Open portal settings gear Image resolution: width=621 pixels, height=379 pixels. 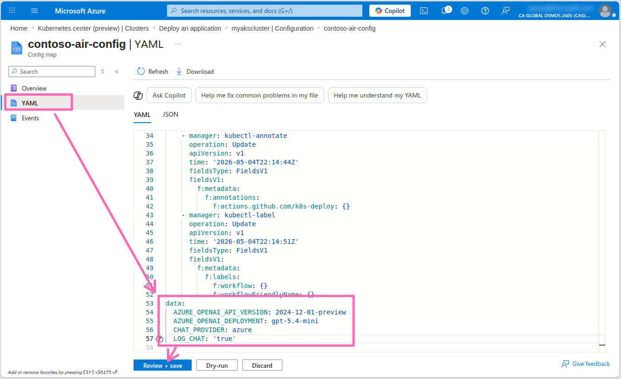(x=465, y=11)
